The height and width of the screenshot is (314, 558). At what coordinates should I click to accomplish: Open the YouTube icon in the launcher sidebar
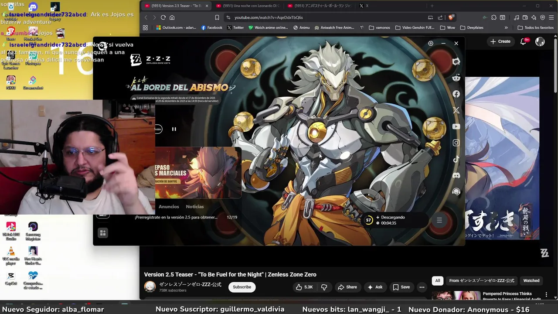point(456,126)
